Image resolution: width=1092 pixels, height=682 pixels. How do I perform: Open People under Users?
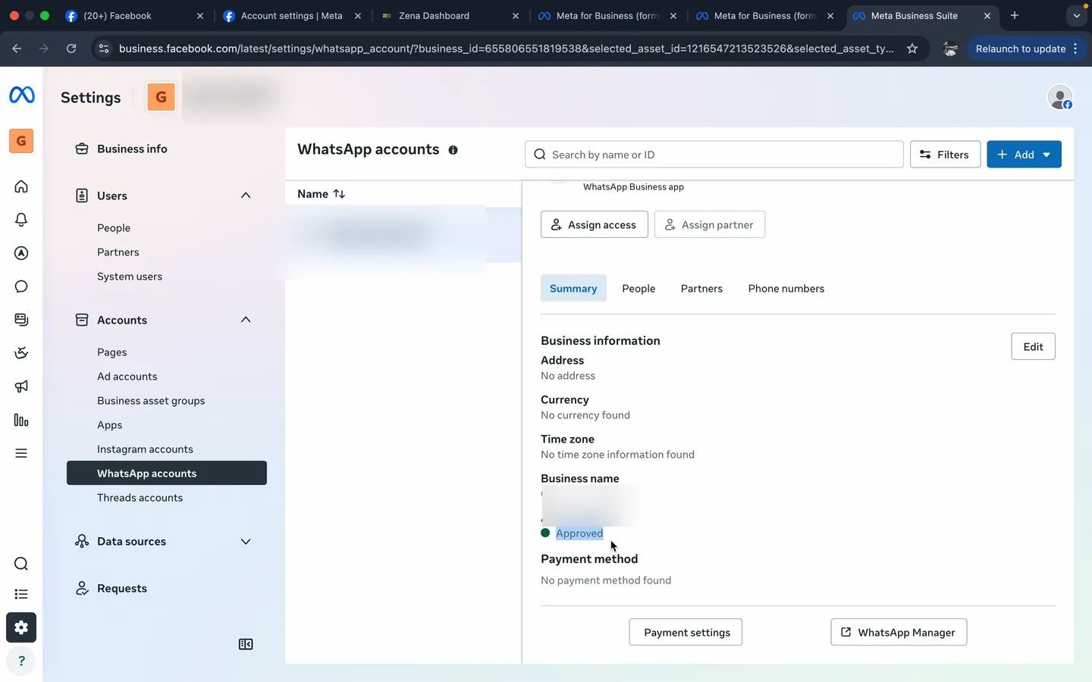(114, 228)
